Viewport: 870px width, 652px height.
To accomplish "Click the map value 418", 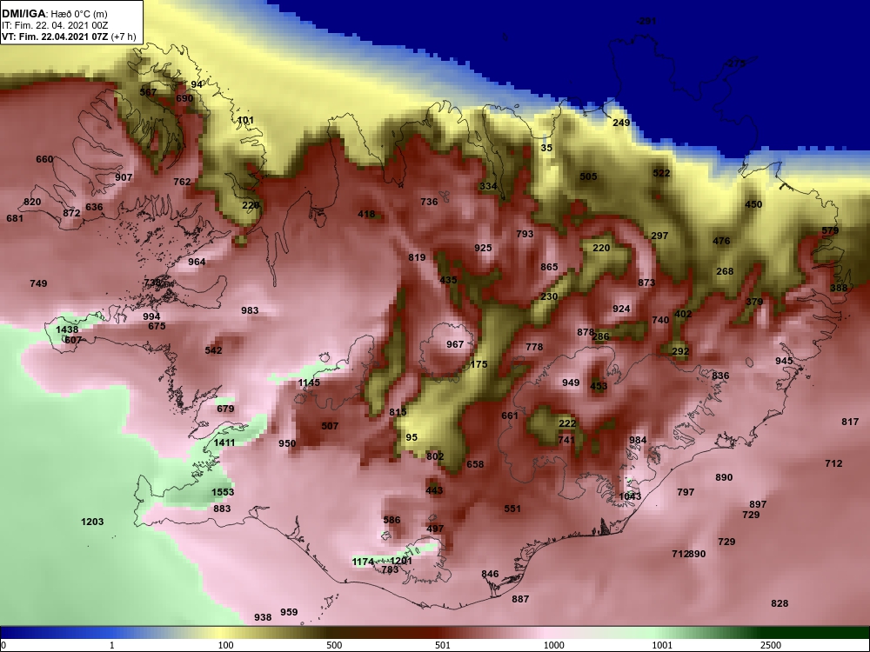I will click(366, 215).
